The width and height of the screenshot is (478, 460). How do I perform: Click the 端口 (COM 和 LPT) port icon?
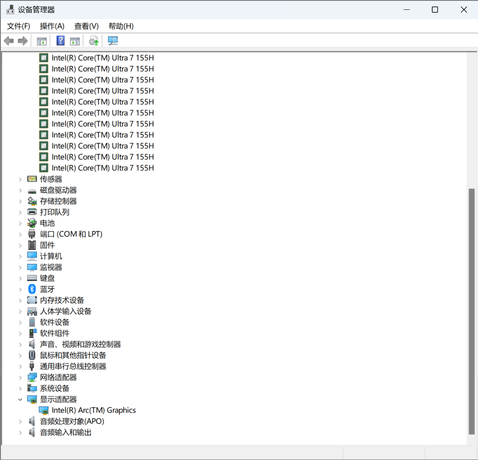pos(32,234)
